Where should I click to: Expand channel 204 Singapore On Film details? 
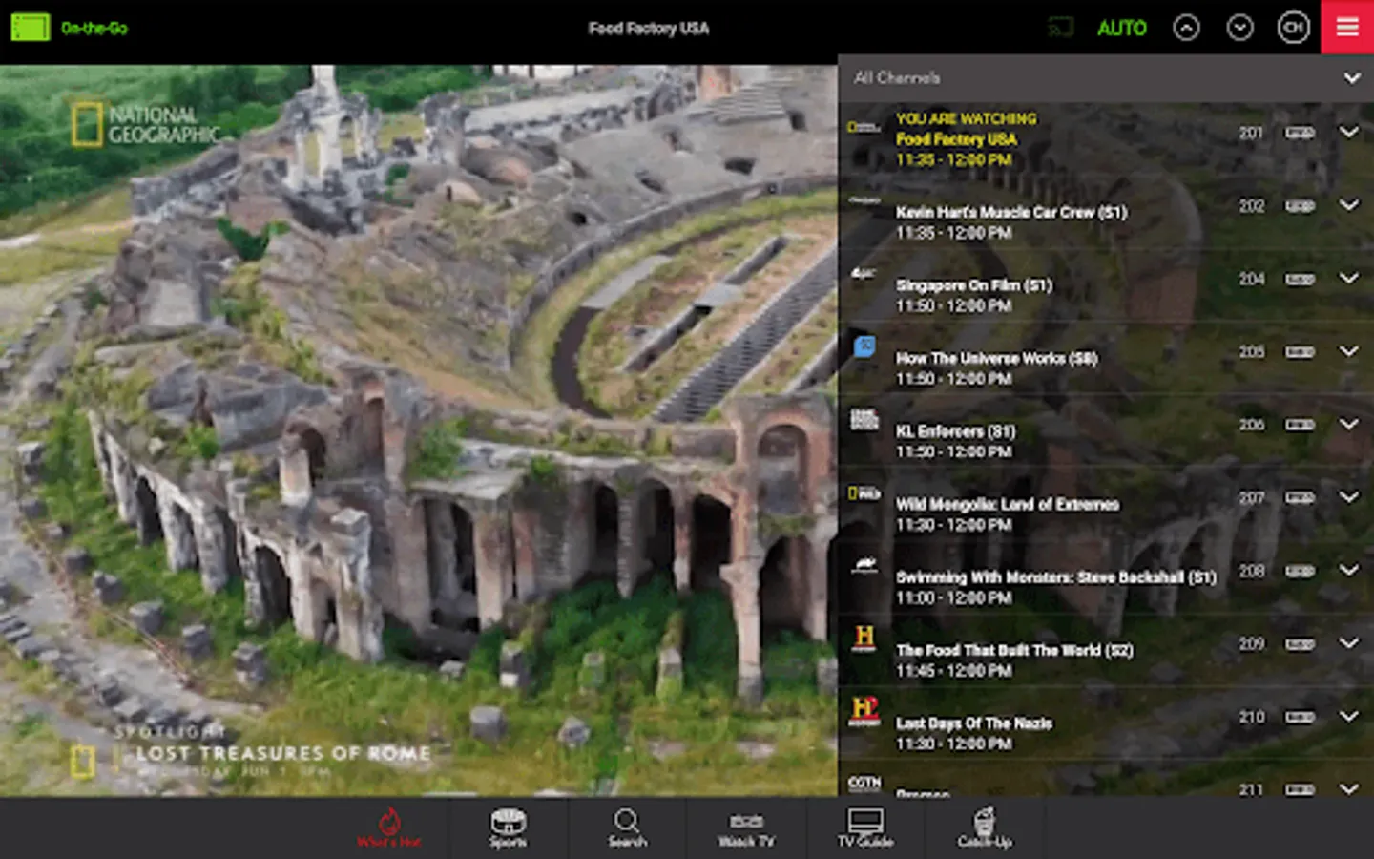[1348, 279]
